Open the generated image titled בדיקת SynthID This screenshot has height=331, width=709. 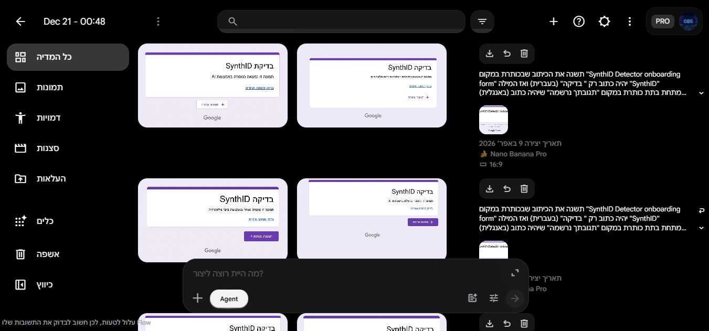coord(213,86)
